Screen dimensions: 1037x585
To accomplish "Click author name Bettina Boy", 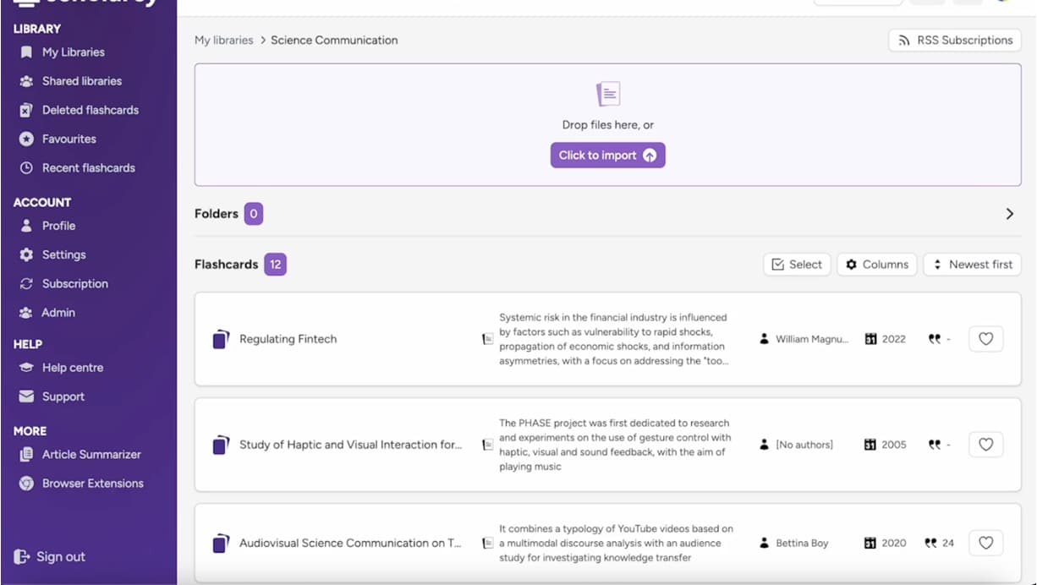I will point(802,543).
